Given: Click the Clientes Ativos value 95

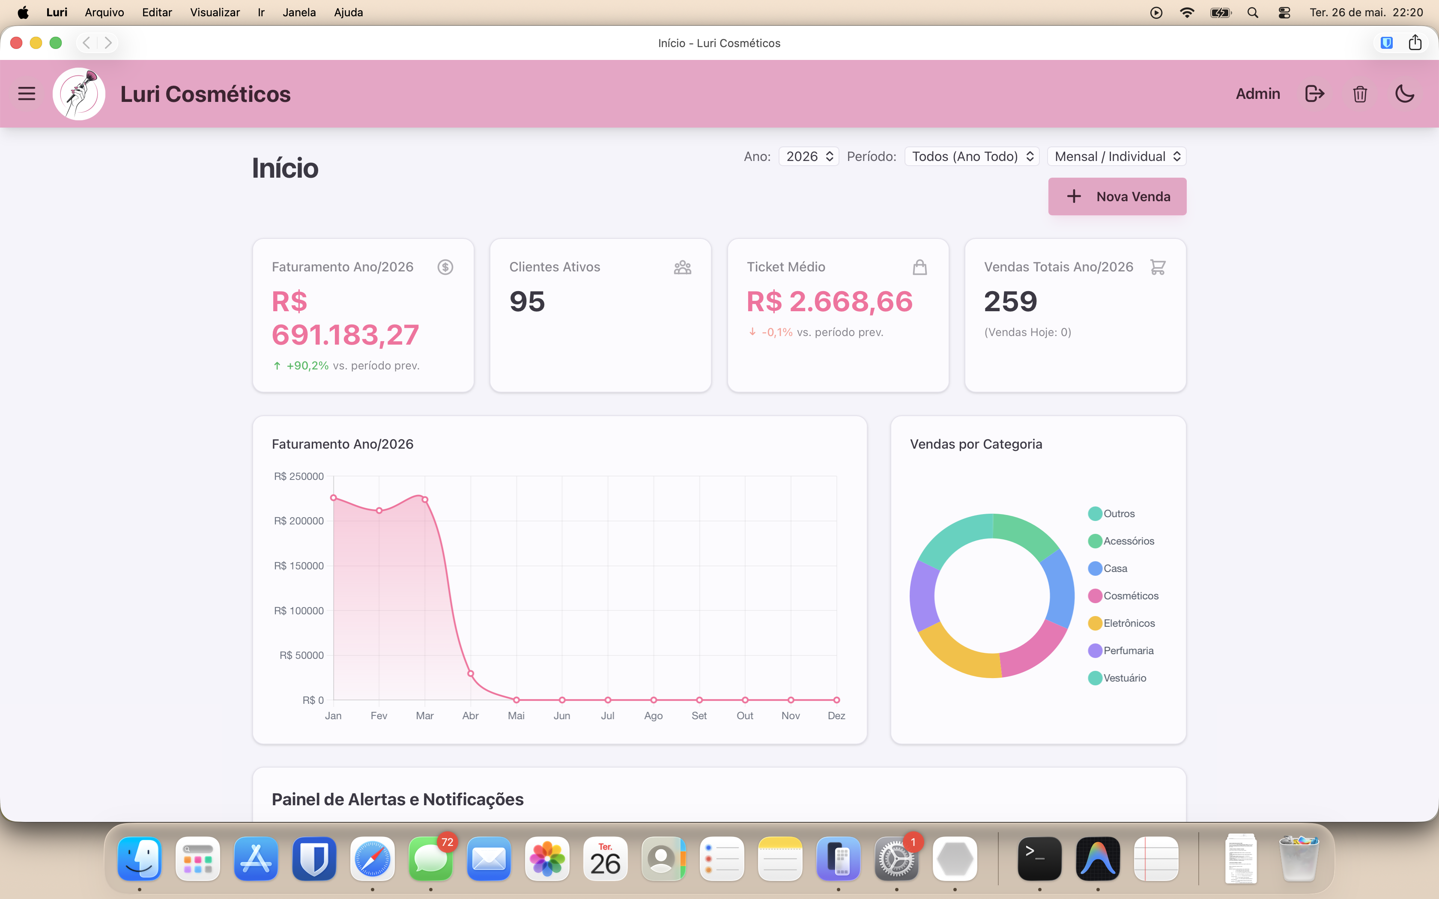Looking at the screenshot, I should (527, 301).
